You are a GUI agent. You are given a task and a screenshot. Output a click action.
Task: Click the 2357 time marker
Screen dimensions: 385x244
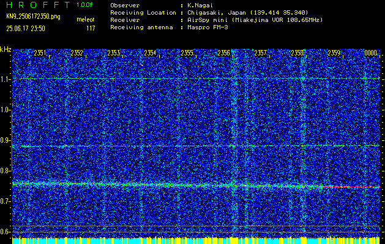tap(260, 53)
